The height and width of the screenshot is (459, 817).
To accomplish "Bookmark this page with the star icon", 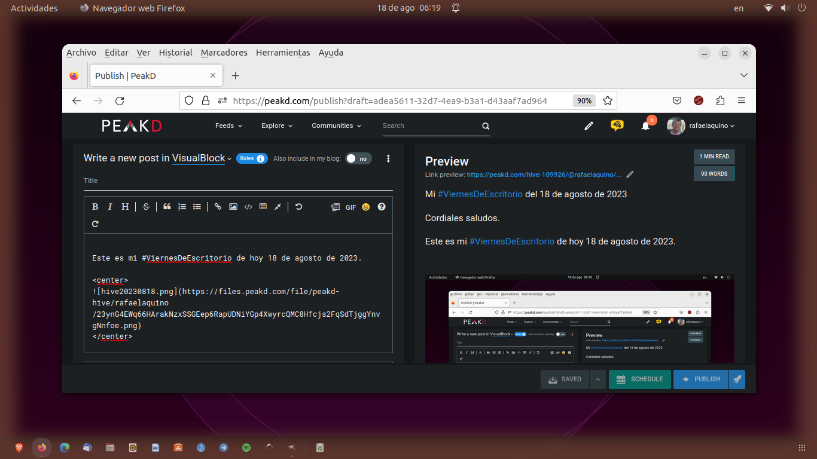I will point(608,100).
